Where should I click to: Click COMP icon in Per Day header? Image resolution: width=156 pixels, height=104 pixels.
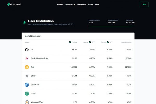point(70,42)
